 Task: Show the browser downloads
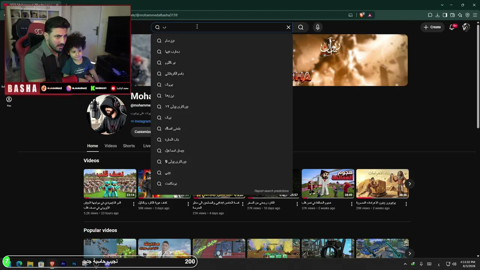tap(437, 15)
